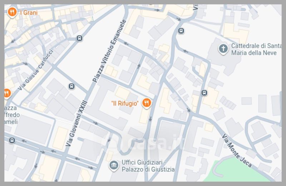Select bus stop icon near Via Giosuè Carducci top
The width and height of the screenshot is (286, 186).
tap(79, 38)
